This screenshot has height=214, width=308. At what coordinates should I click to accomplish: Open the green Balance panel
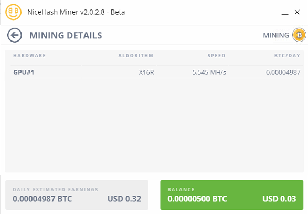click(232, 195)
